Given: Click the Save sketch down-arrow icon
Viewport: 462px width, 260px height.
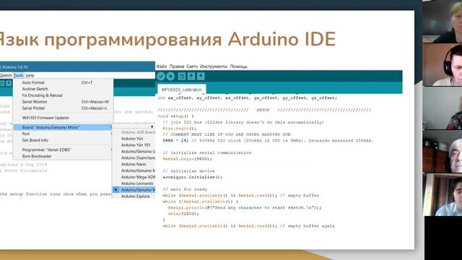Looking at the screenshot, I should point(201,77).
